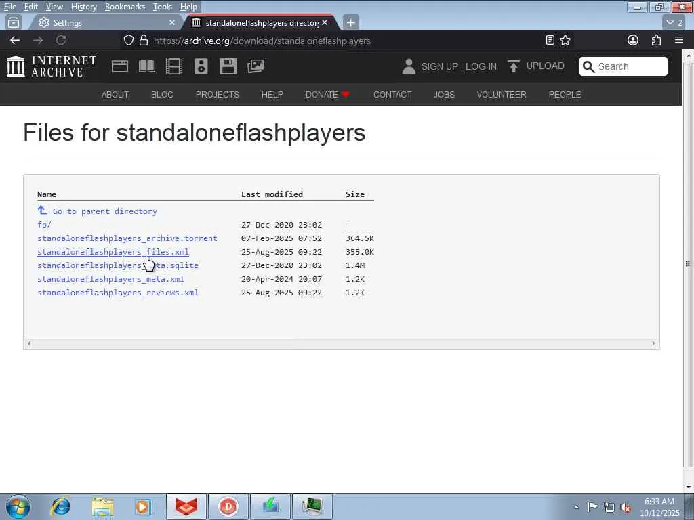Image resolution: width=694 pixels, height=520 pixels.
Task: Open the extensions puzzle-piece icon
Action: tap(656, 40)
